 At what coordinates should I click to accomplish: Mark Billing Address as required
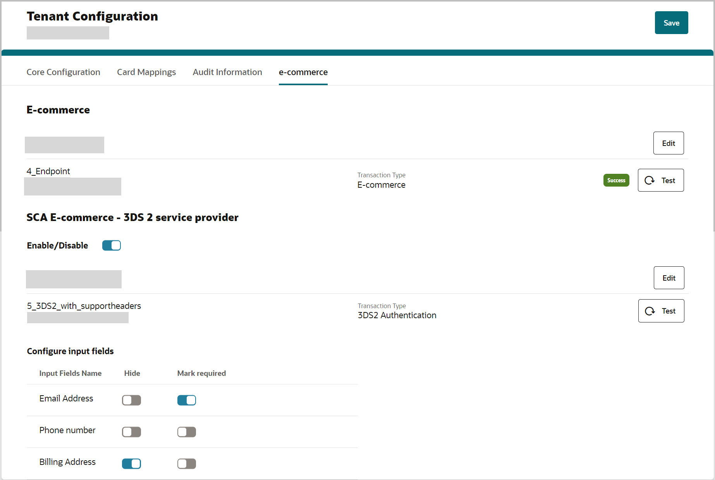(x=186, y=463)
